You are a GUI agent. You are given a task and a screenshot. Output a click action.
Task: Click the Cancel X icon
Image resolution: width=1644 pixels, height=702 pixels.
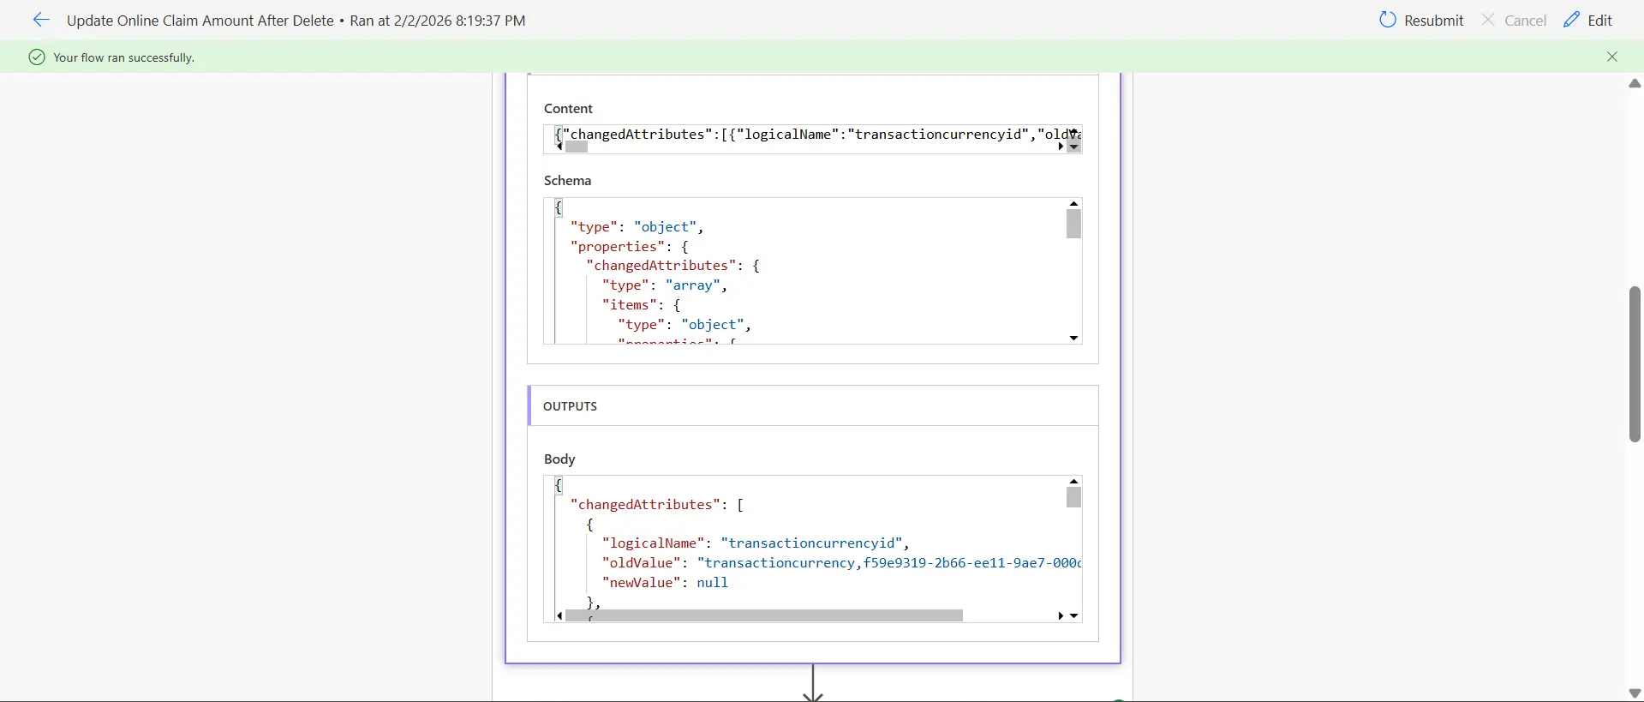[1489, 20]
